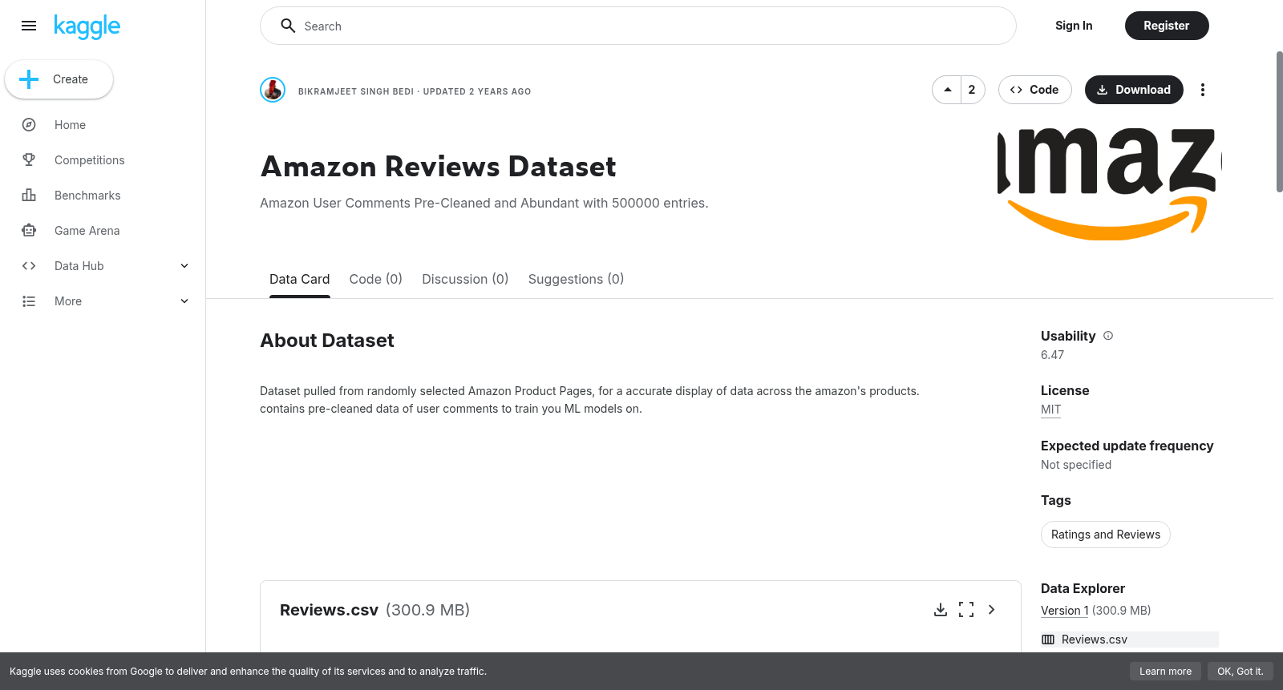This screenshot has width=1283, height=690.
Task: Open the three-dot more options menu
Action: [1202, 90]
